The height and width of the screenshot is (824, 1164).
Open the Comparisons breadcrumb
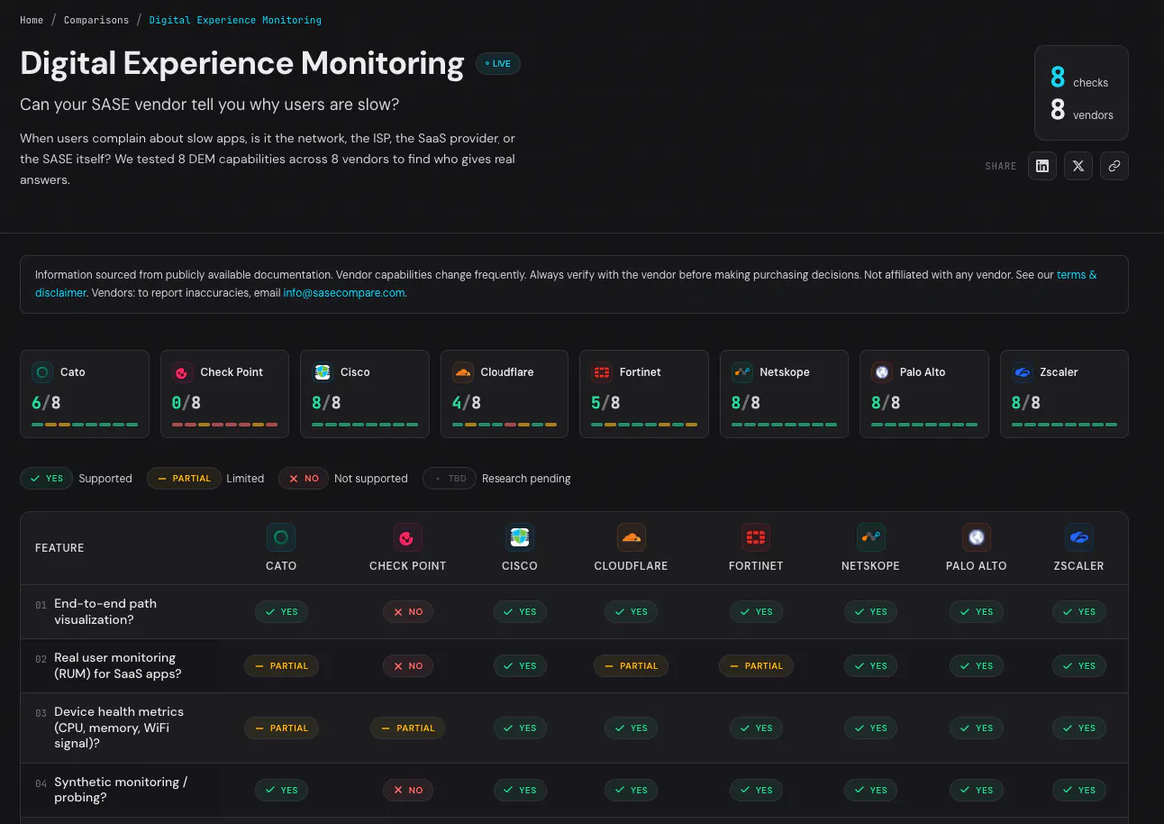[x=96, y=20]
